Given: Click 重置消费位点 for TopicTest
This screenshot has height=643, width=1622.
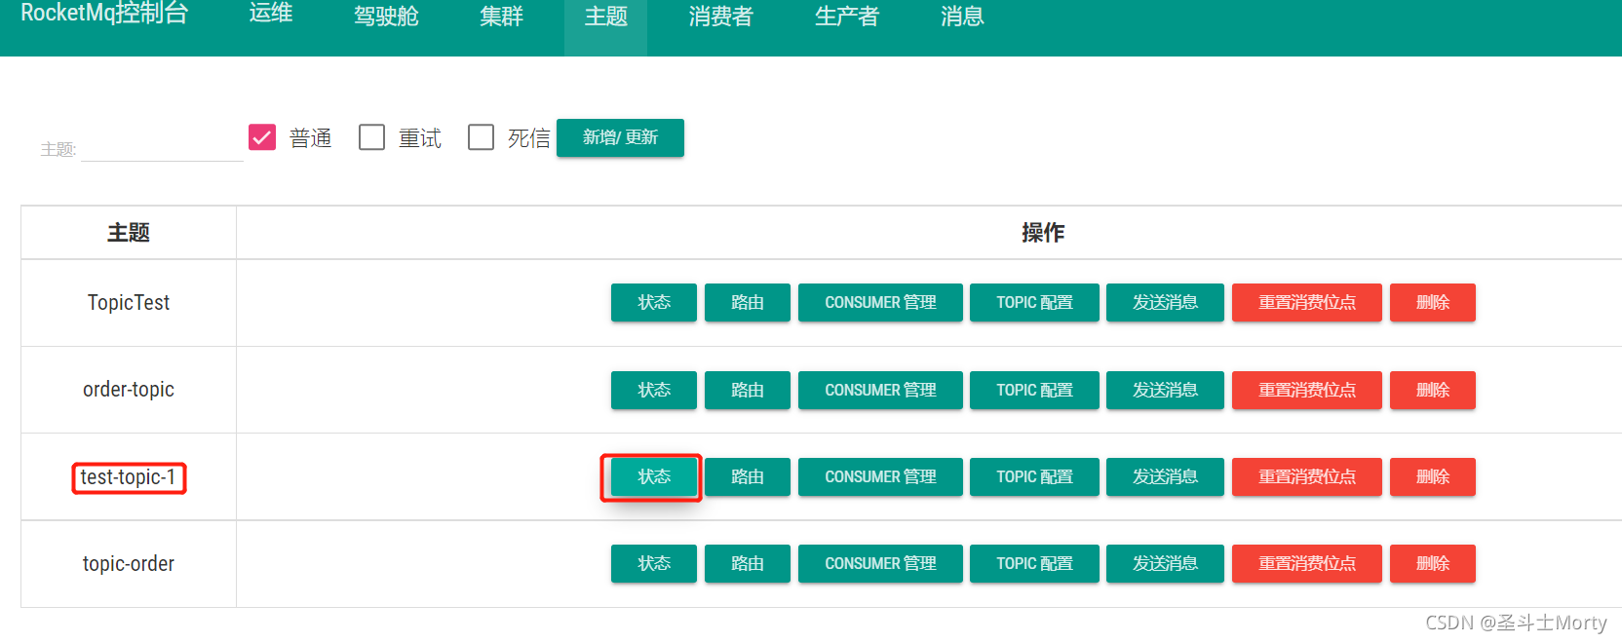Looking at the screenshot, I should (1307, 302).
